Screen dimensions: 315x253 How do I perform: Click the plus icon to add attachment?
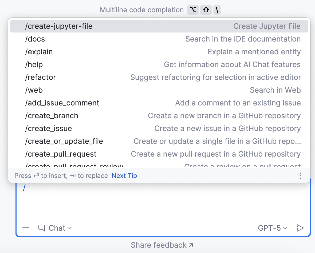[26, 228]
